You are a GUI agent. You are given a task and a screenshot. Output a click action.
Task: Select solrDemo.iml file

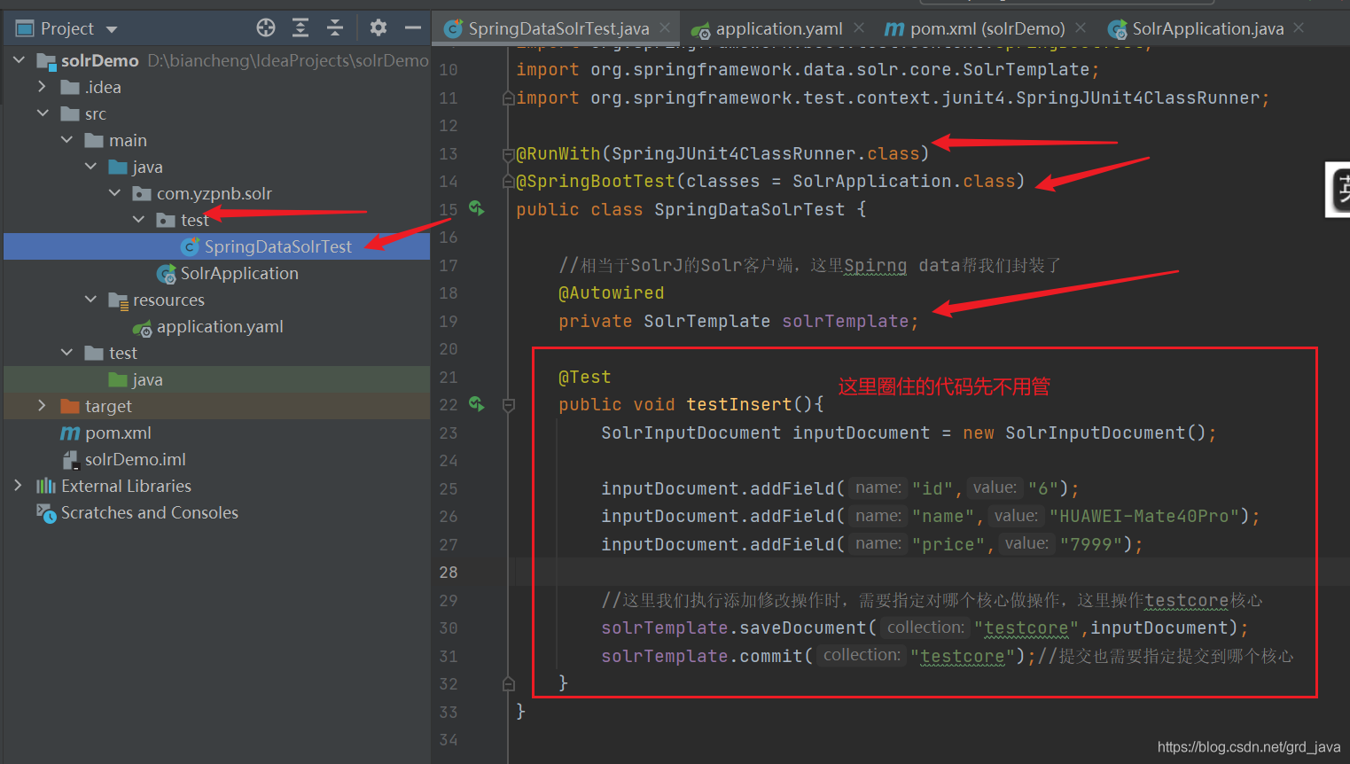click(136, 459)
